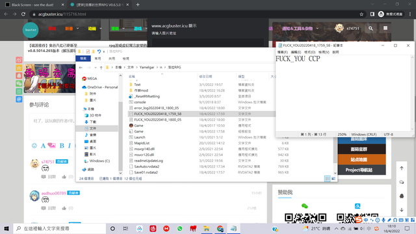Click the font color A icon in comment toolbar
Viewport: 416px width, 234px height.
43,146
